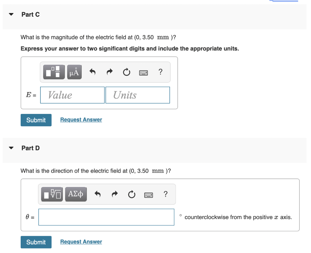Open units symbols µÅ button in Part C
The height and width of the screenshot is (253, 311).
(x=74, y=72)
